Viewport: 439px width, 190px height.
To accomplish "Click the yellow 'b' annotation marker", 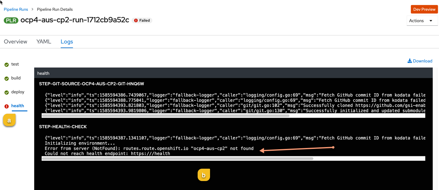I will coord(204,175).
